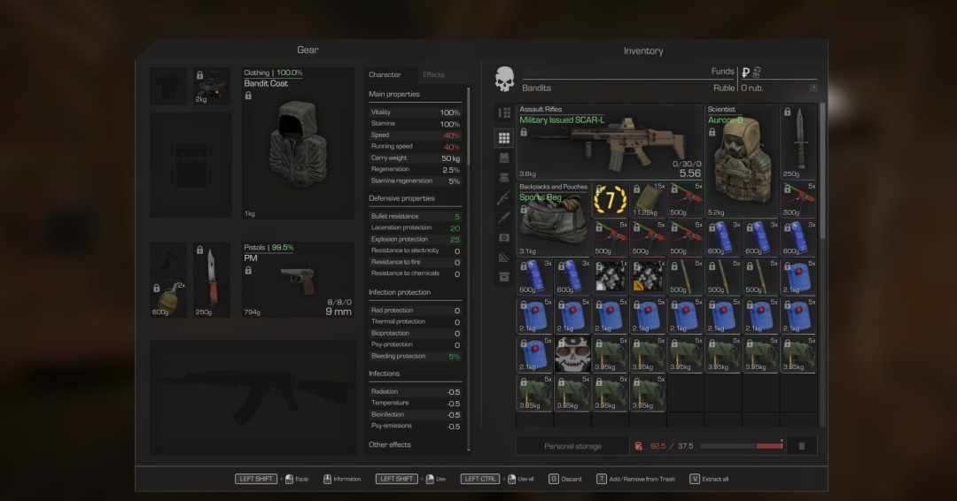Click the skull mask inventory item
957x501 pixels.
point(572,354)
